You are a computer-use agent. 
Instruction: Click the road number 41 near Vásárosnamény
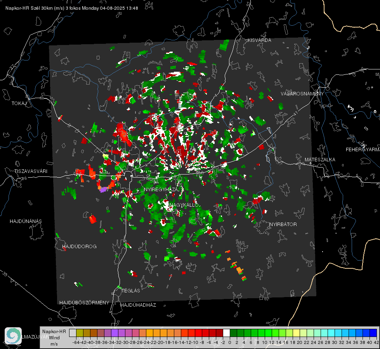pyautogui.click(x=295, y=113)
